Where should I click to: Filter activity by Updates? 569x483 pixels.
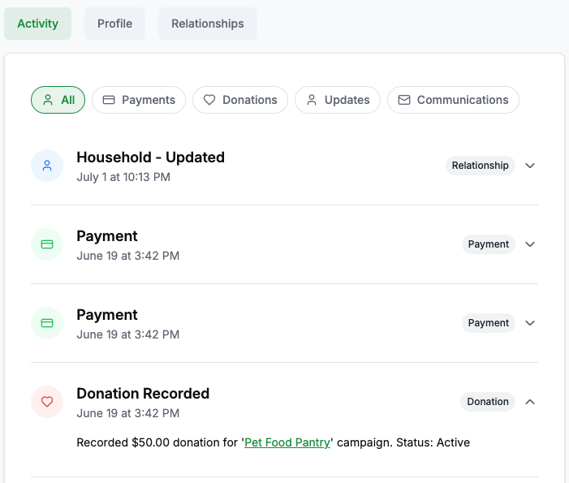(338, 100)
